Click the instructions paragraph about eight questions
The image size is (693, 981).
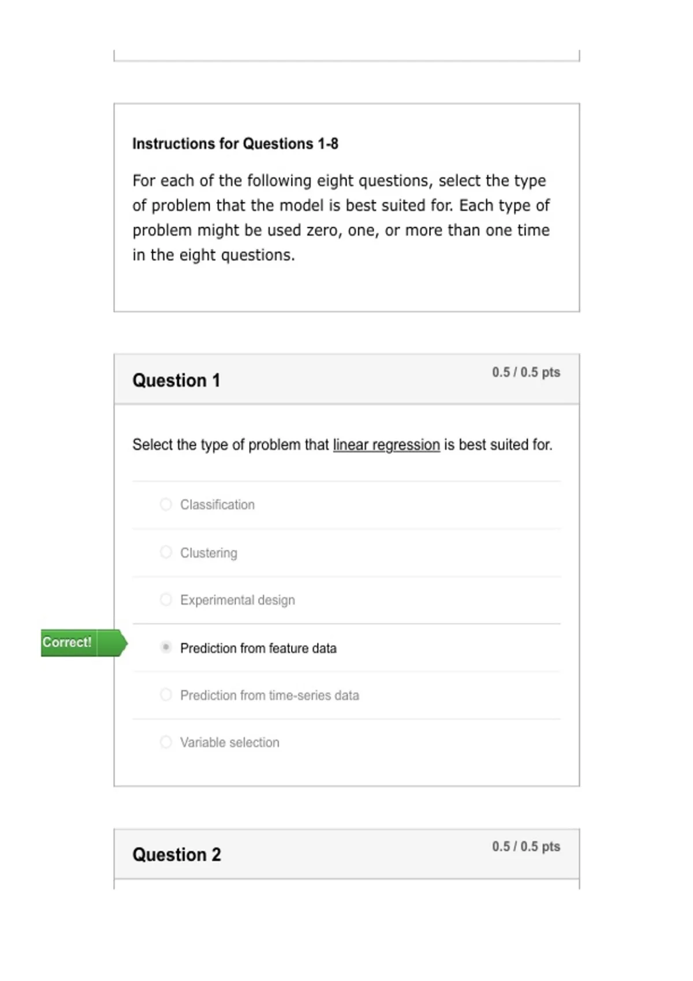pyautogui.click(x=341, y=218)
